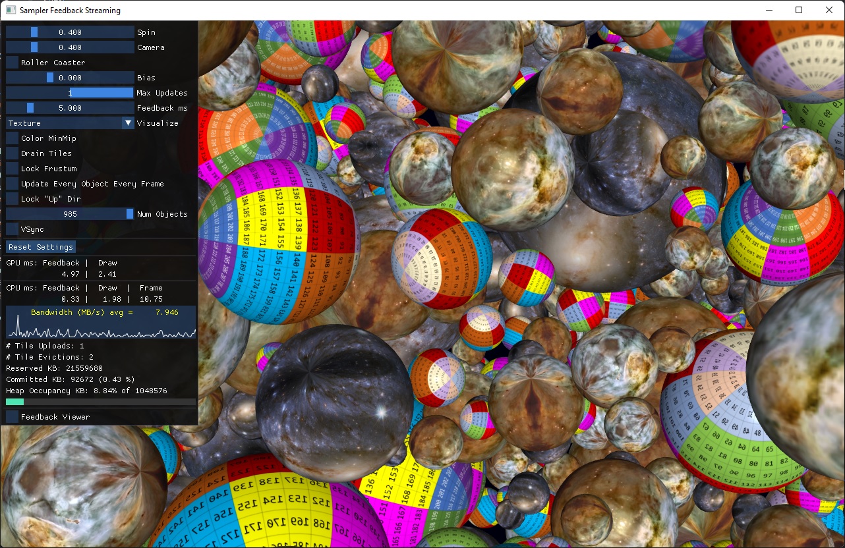Enable the Roller Coaster checkbox

[x=12, y=63]
